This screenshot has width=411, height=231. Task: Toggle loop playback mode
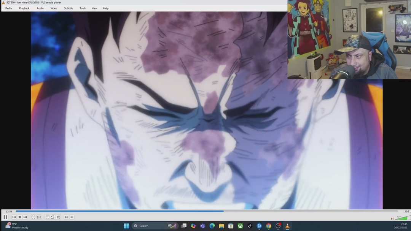click(x=53, y=217)
